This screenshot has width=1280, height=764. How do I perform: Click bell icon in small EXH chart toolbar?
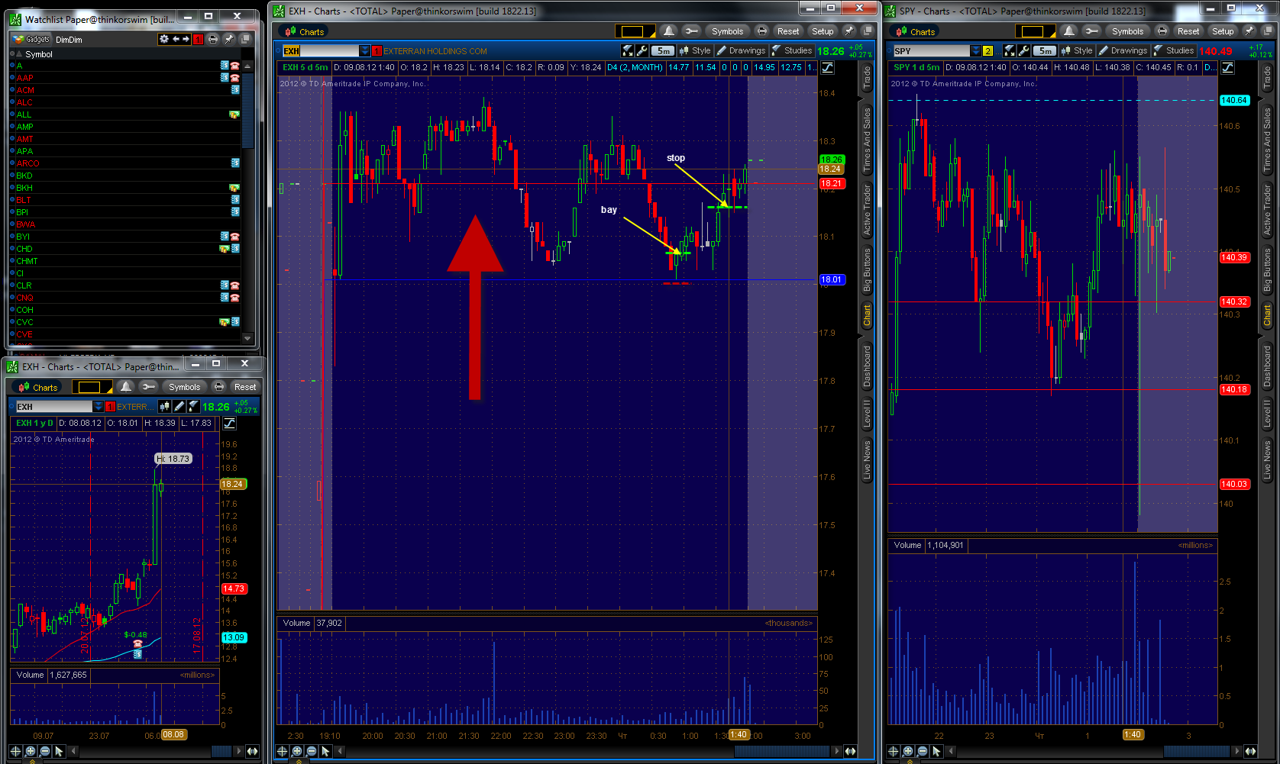(x=126, y=387)
